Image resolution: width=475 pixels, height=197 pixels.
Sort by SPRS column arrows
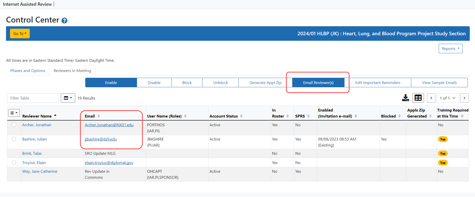click(308, 116)
